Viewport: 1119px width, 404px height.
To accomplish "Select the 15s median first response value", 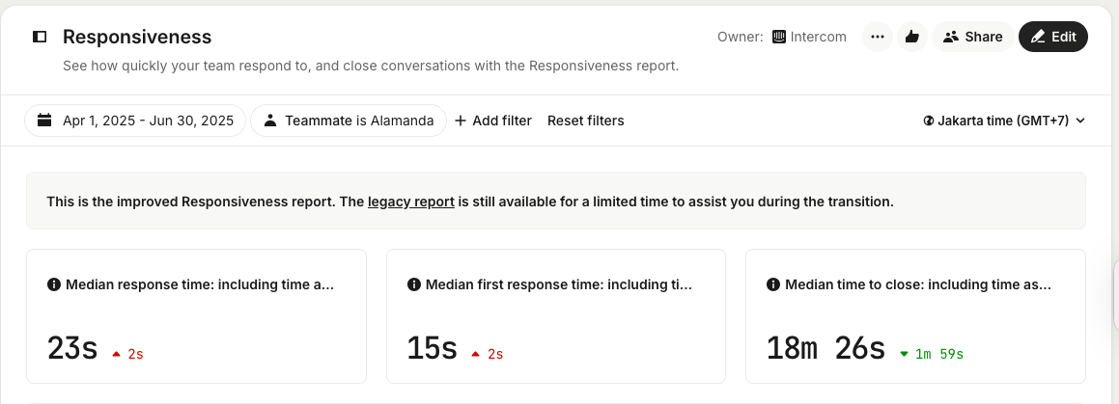I will [432, 348].
